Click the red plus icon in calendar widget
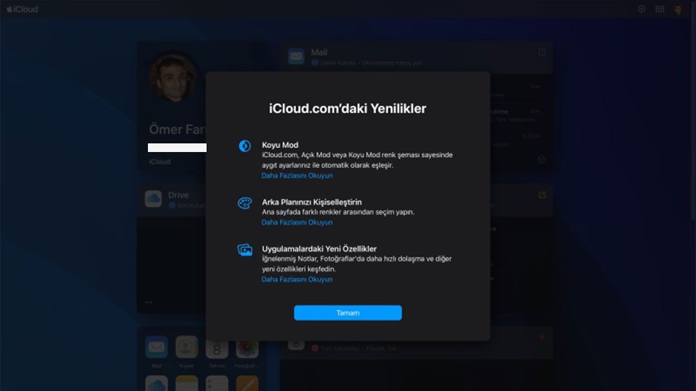 (542, 338)
